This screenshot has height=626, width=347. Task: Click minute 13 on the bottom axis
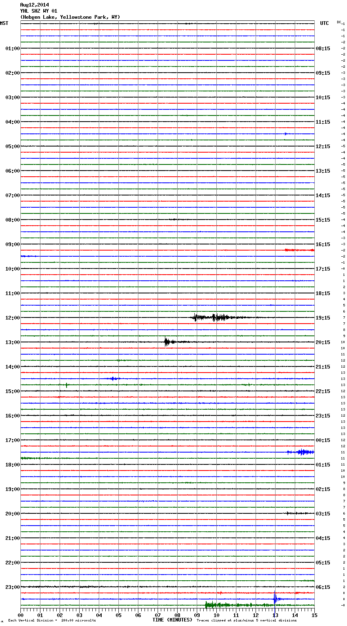point(275,615)
